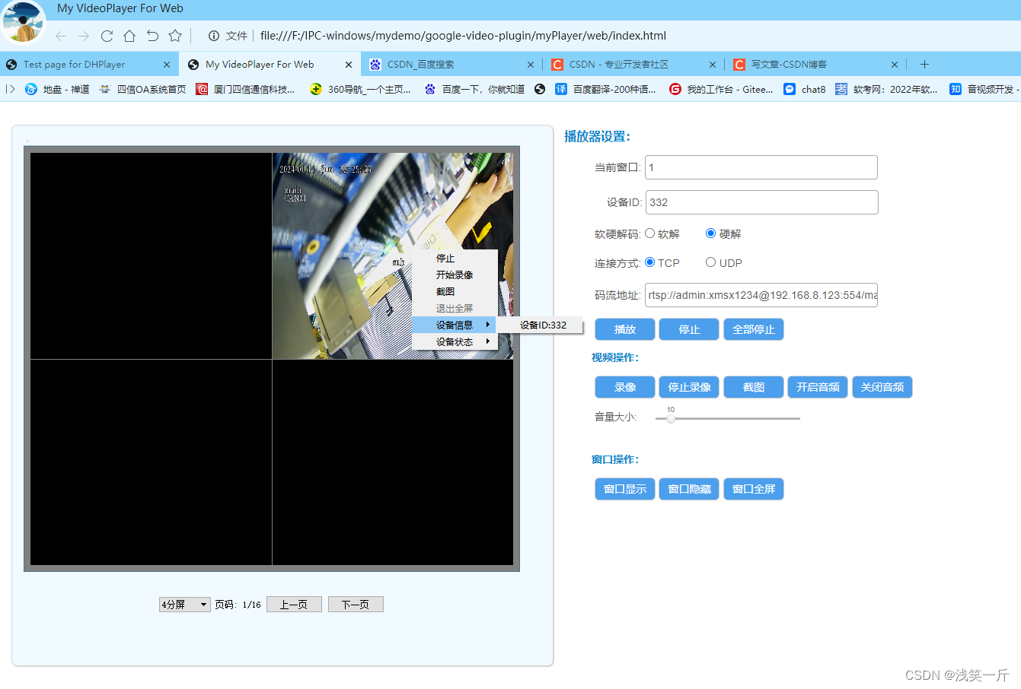
Task: Open the user avatar profile picture
Action: point(23,22)
